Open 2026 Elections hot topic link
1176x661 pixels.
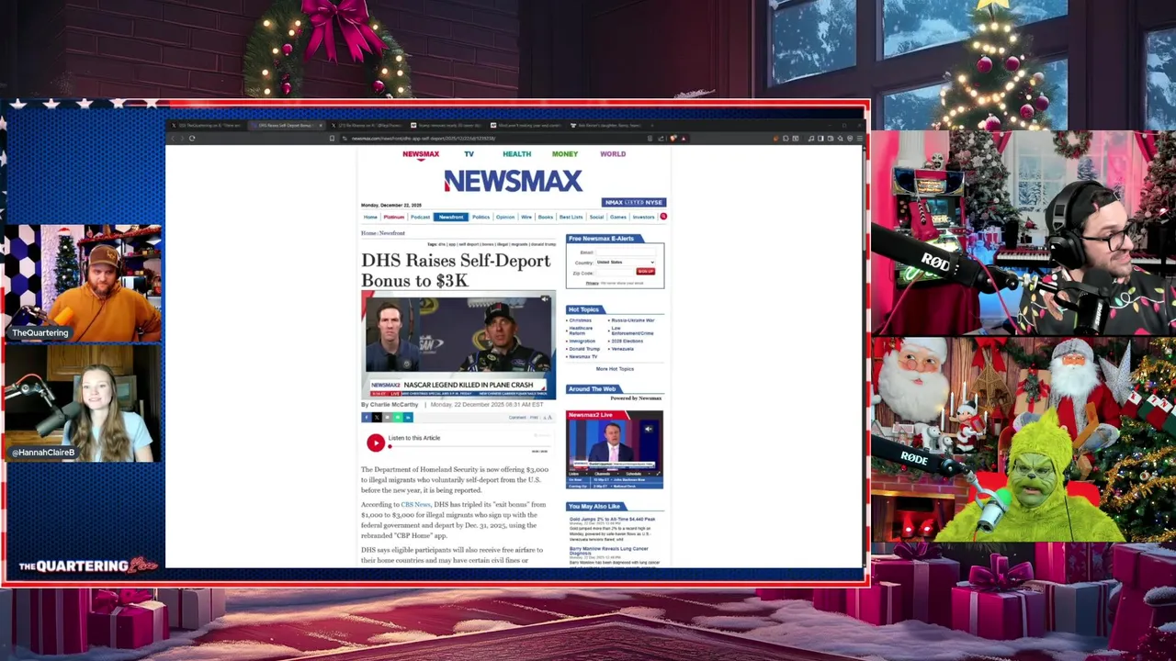628,341
